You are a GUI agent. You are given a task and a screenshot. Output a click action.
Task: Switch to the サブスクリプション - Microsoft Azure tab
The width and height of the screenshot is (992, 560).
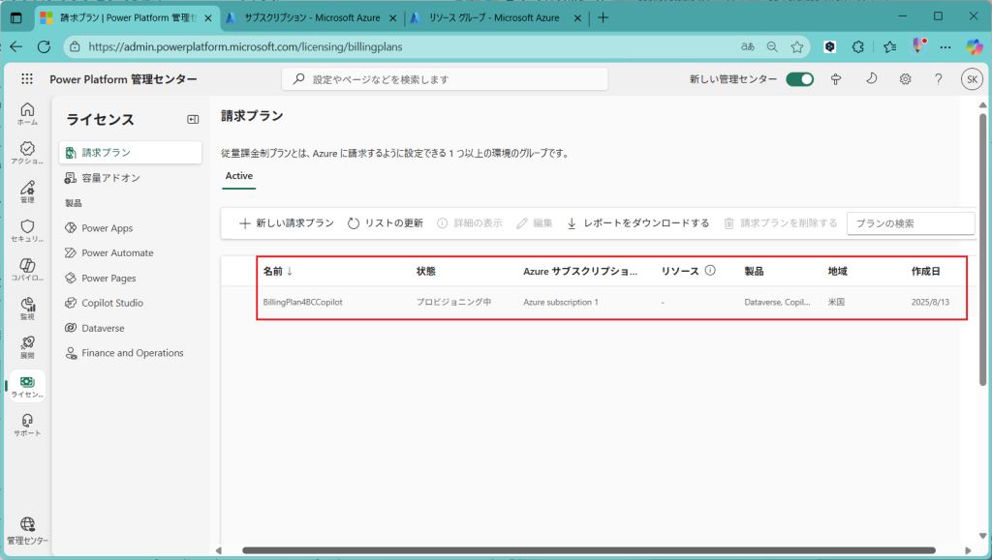[311, 17]
